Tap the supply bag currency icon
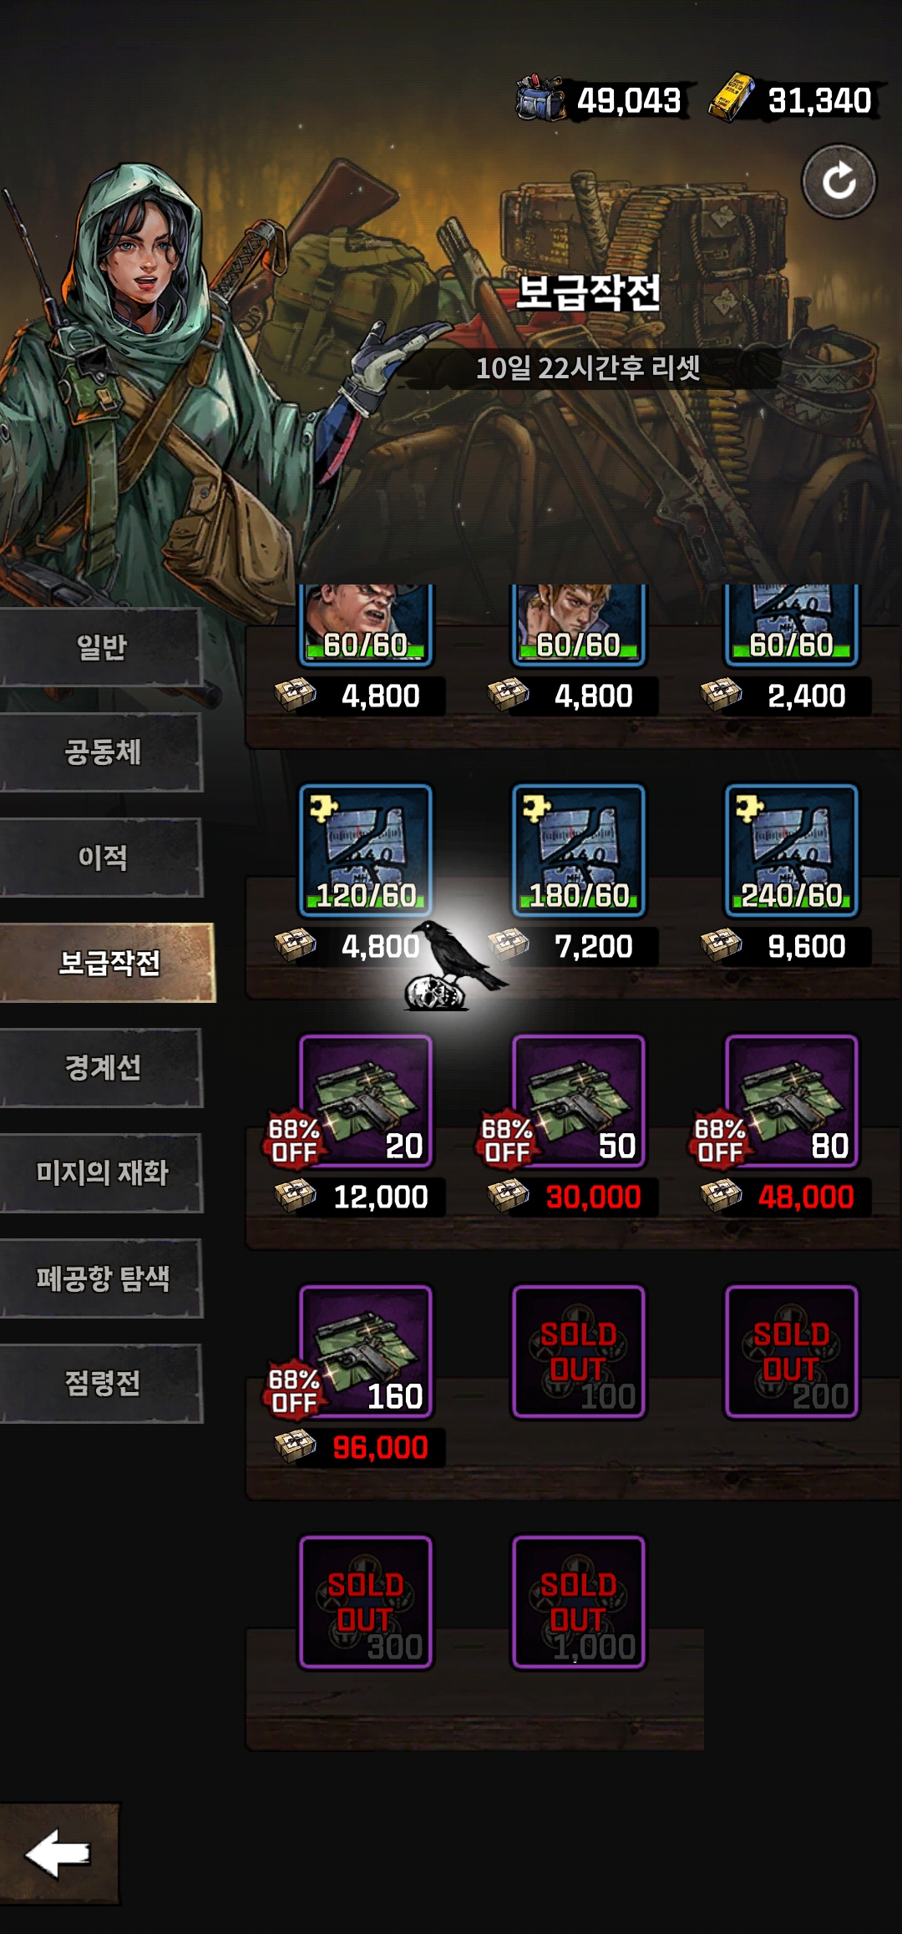The width and height of the screenshot is (902, 1934). point(540,99)
